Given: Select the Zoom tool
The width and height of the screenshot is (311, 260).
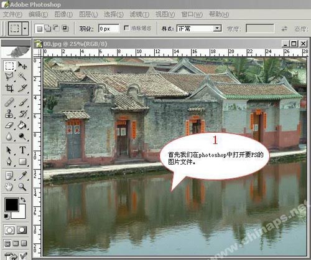Looking at the screenshot, I should click(x=22, y=187).
